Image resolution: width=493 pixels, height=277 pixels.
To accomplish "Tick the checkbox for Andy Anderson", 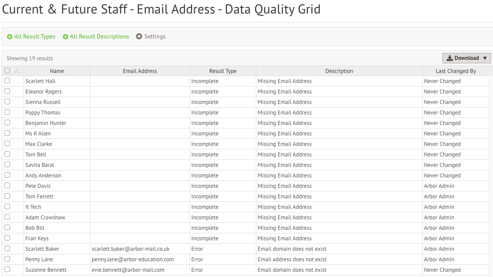I will click(7, 175).
